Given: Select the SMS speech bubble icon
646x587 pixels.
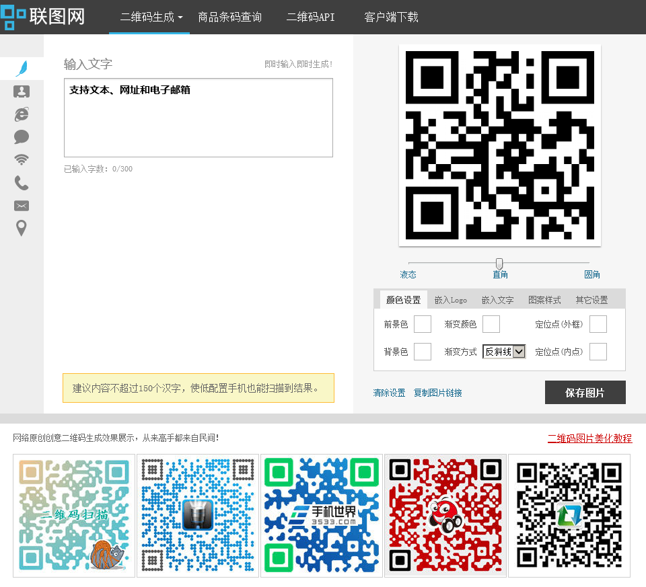Looking at the screenshot, I should 22,136.
